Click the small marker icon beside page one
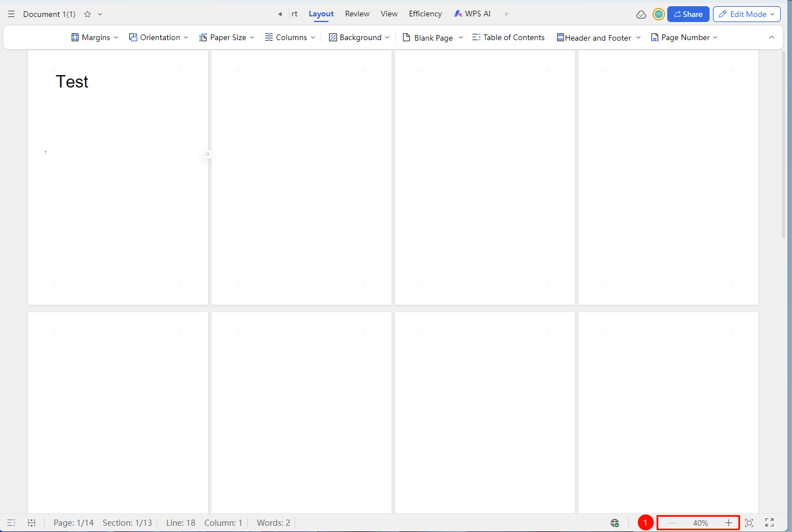The image size is (792, 532). pyautogui.click(x=208, y=154)
